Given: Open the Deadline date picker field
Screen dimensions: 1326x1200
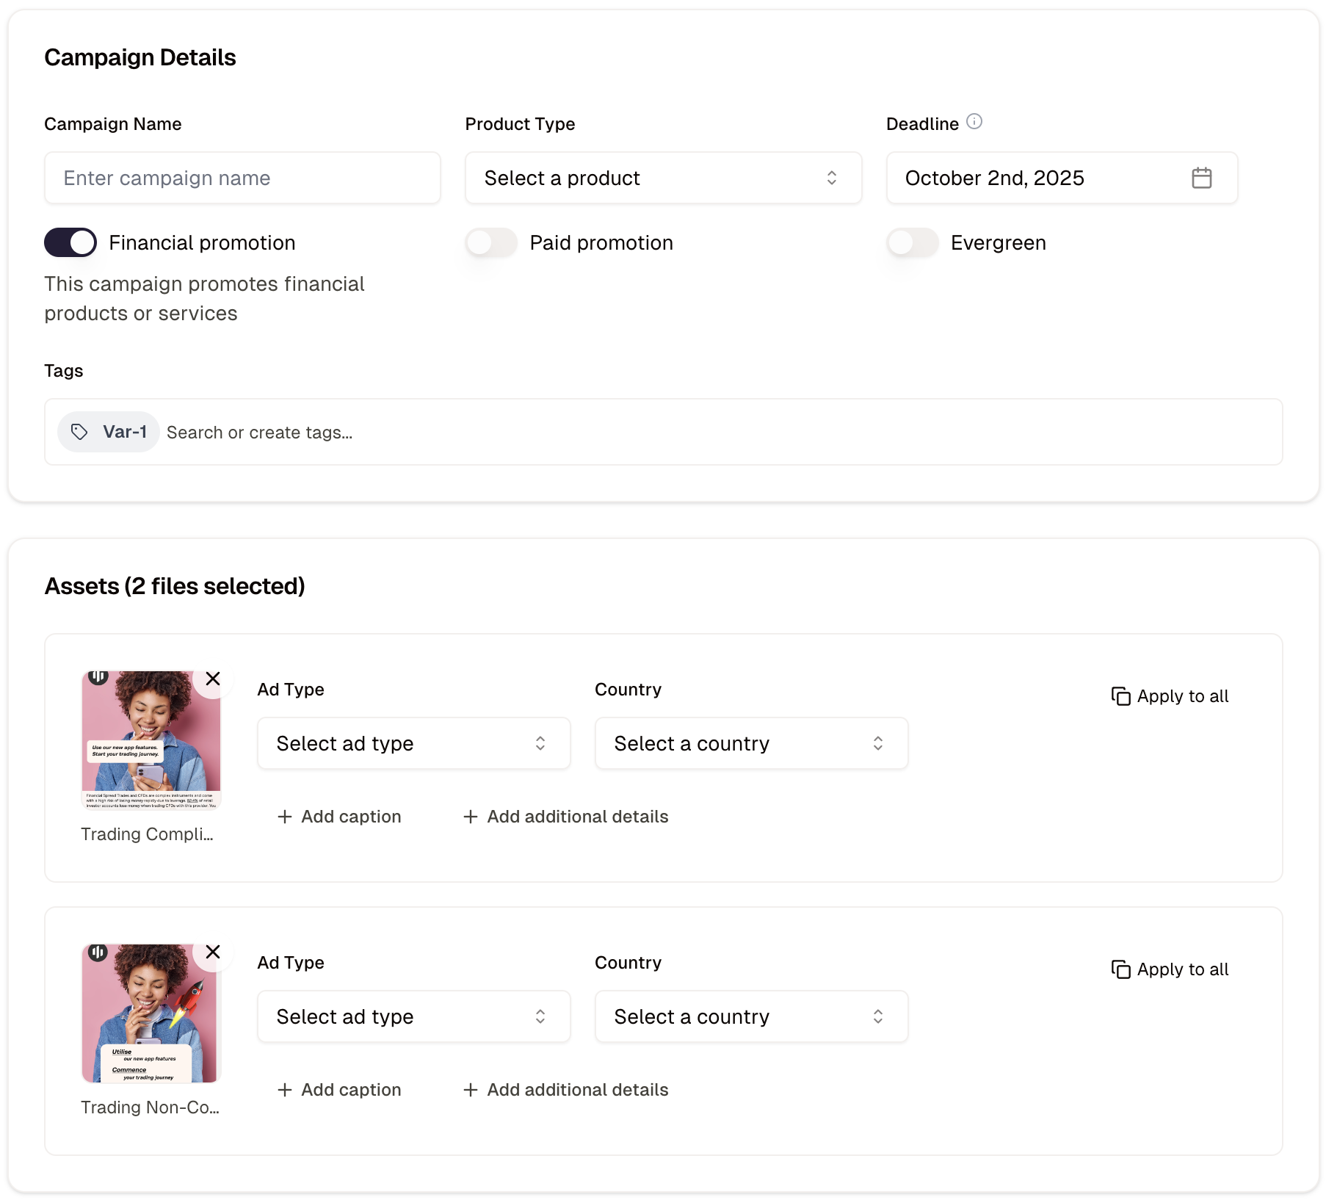Looking at the screenshot, I should click(1062, 178).
